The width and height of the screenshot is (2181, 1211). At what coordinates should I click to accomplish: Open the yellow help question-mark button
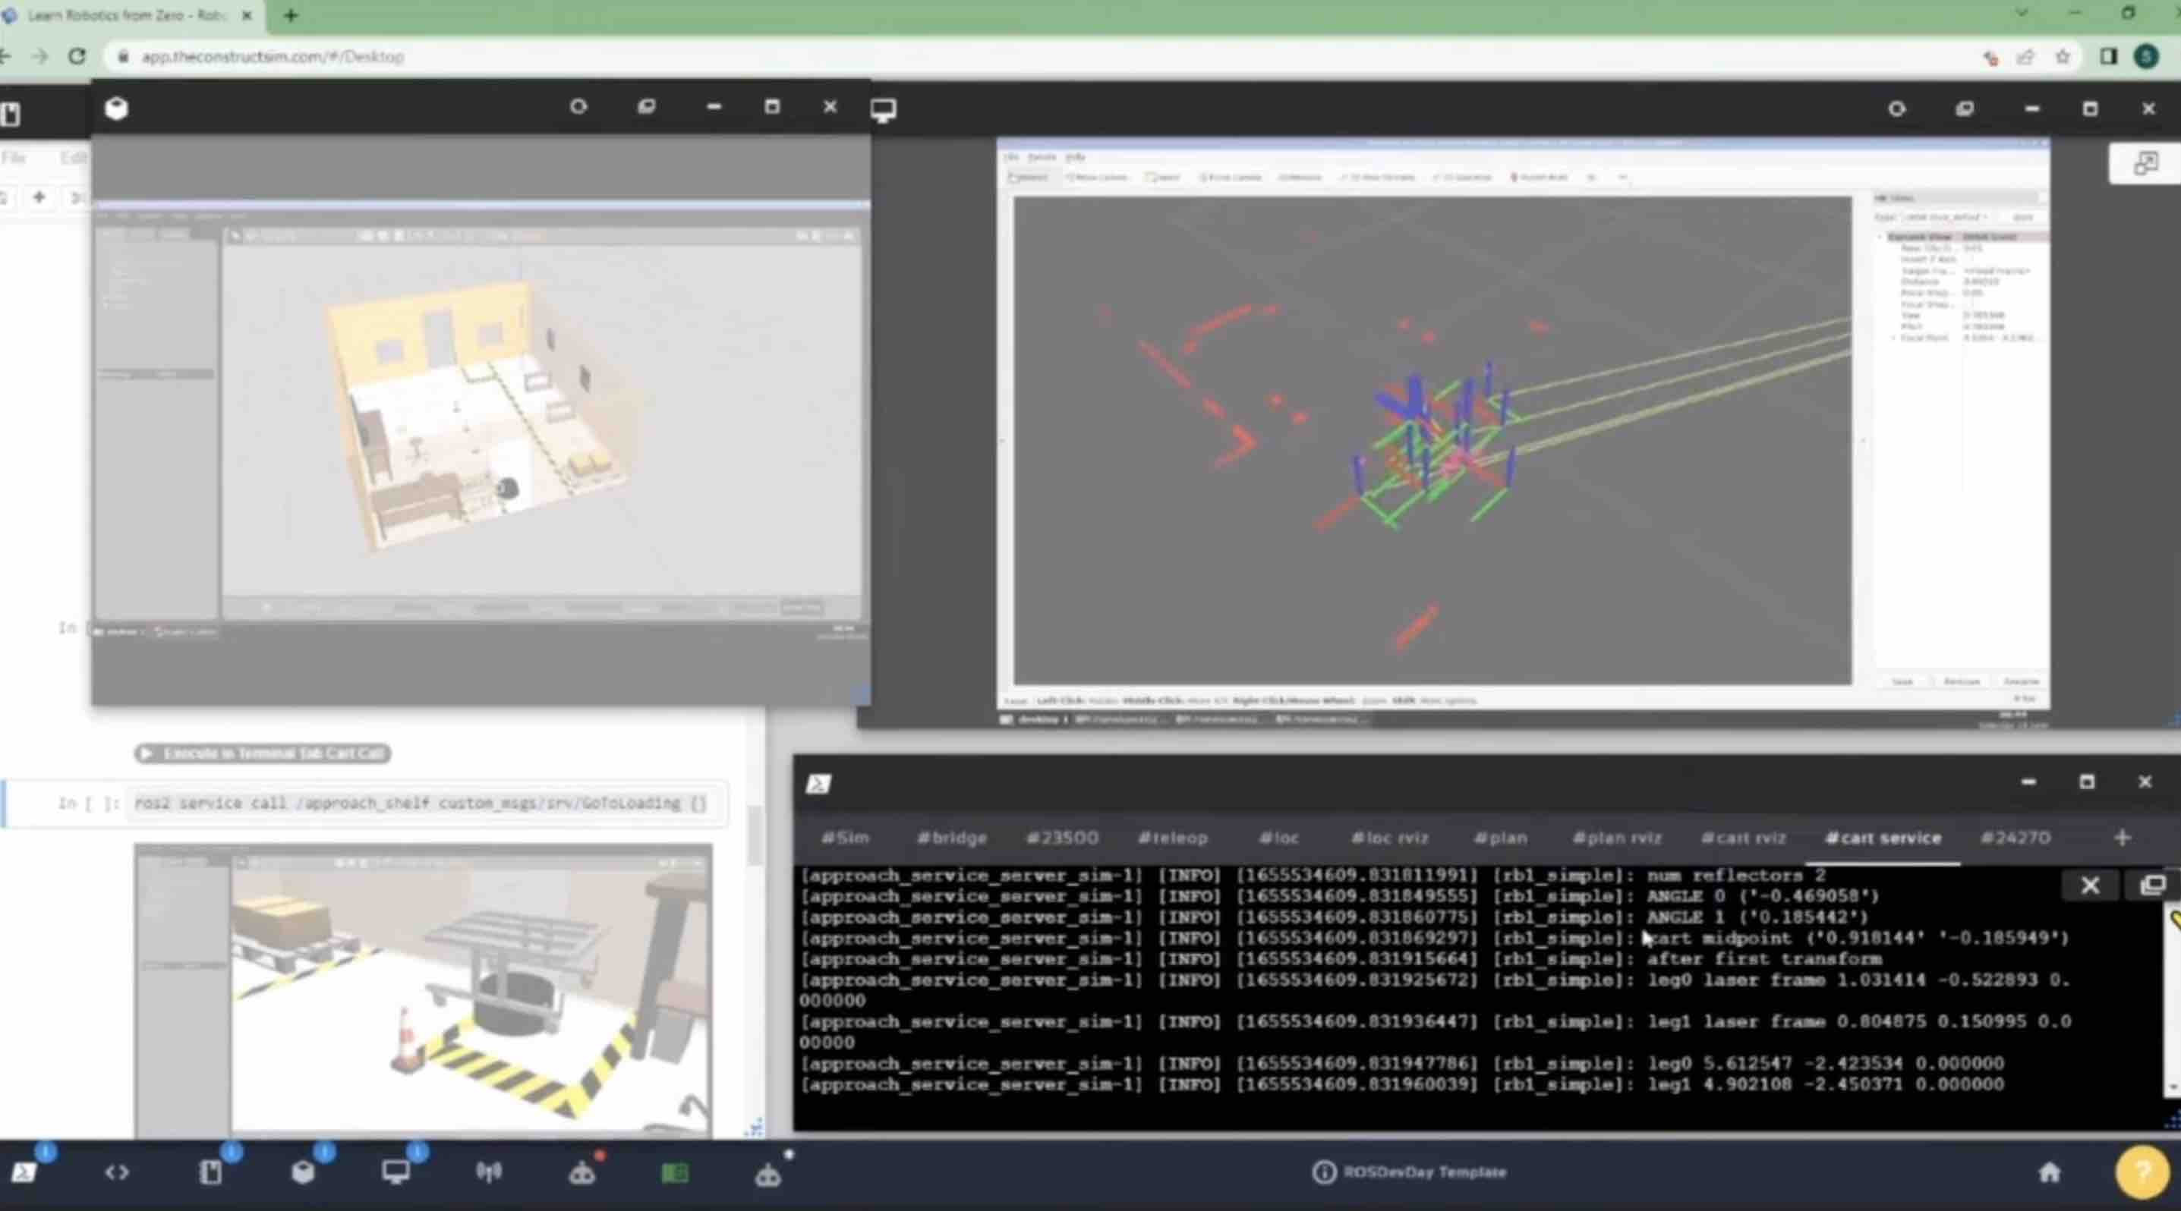tap(2142, 1172)
